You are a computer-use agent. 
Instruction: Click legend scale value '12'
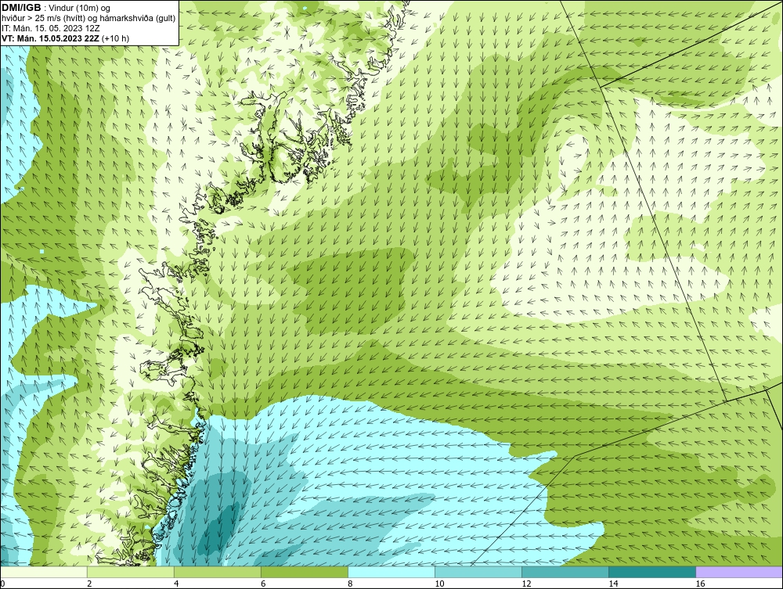point(526,584)
